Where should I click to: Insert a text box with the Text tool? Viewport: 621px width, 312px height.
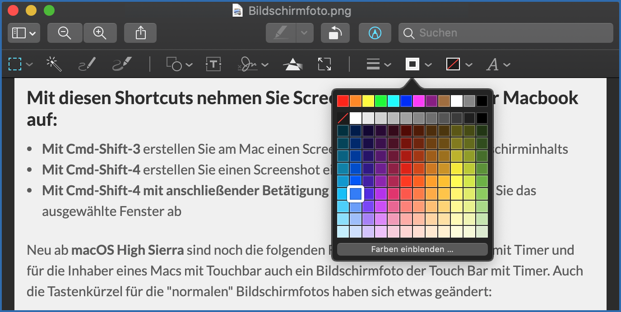213,64
